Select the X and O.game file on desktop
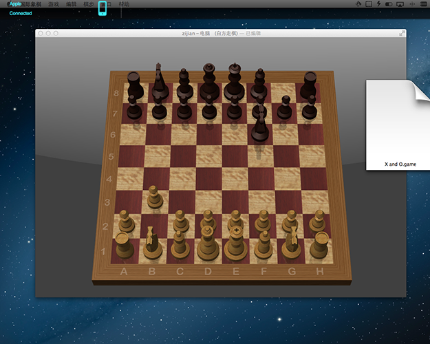Image resolution: width=430 pixels, height=344 pixels. (x=398, y=125)
